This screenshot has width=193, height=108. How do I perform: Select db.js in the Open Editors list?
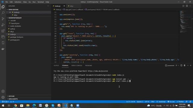click(15, 15)
